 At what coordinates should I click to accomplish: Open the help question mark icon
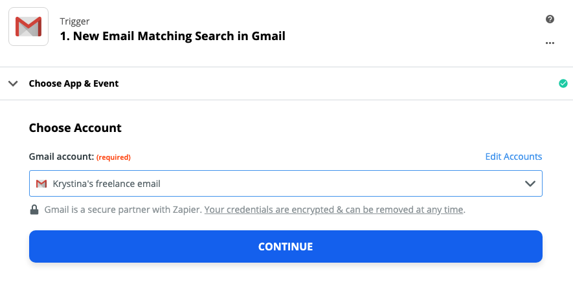tap(550, 19)
